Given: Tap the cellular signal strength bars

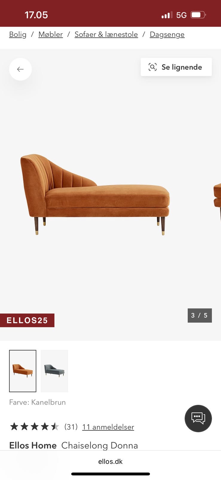Looking at the screenshot, I should tap(167, 15).
